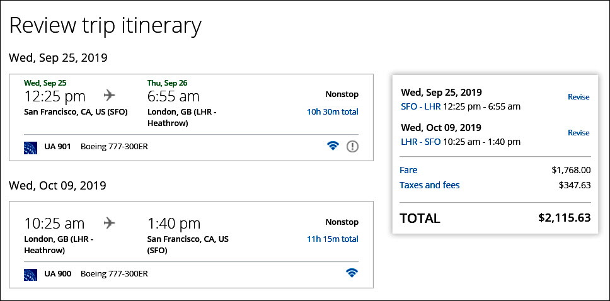This screenshot has width=610, height=301.
Task: Click the Wi-Fi icon on UA 900 flight
Action: click(352, 273)
